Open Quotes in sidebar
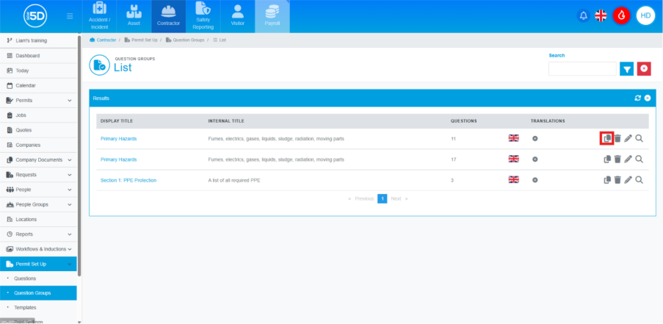Screen dimensions: 663x324 click(x=38, y=130)
